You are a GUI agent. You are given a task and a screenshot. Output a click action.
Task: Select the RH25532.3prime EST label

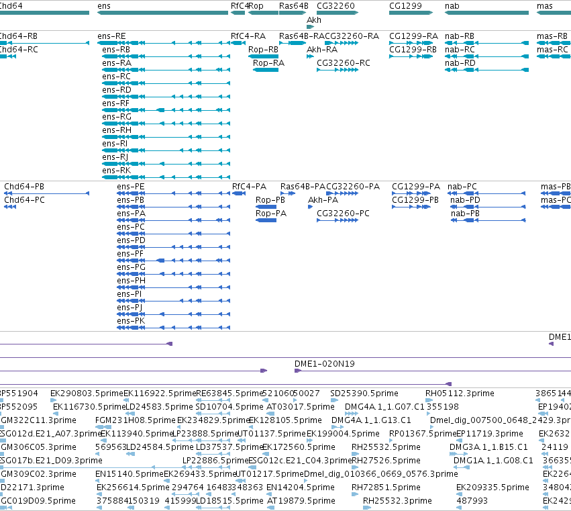(397, 502)
